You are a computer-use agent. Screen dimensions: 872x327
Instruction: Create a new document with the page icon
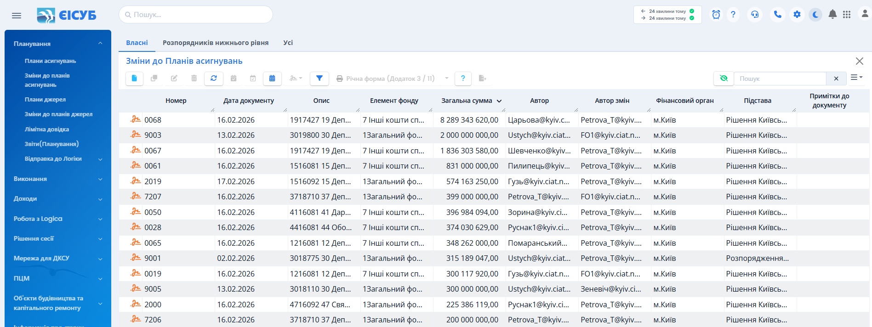[x=134, y=79]
